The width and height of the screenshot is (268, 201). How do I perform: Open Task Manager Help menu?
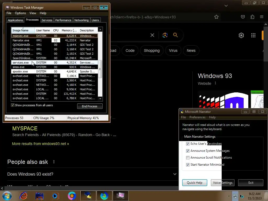tap(43, 13)
